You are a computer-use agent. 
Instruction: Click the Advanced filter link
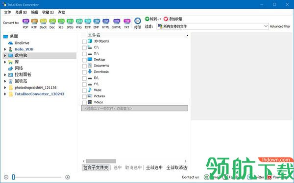[x=280, y=26]
